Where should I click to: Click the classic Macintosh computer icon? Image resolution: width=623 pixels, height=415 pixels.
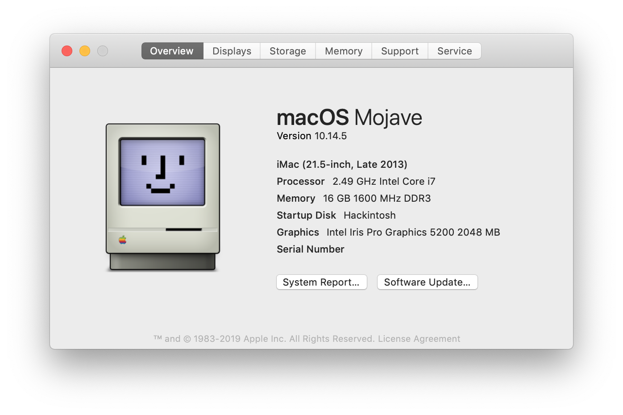pyautogui.click(x=163, y=197)
